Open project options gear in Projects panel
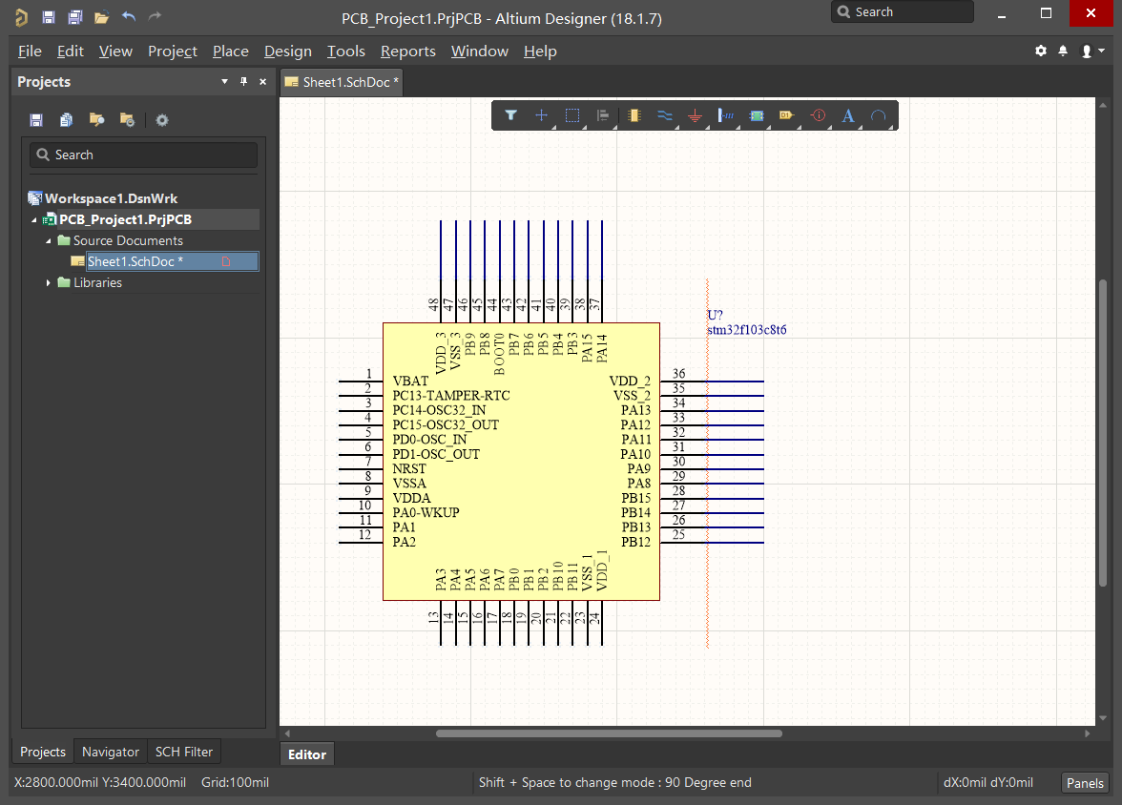 pyautogui.click(x=162, y=120)
